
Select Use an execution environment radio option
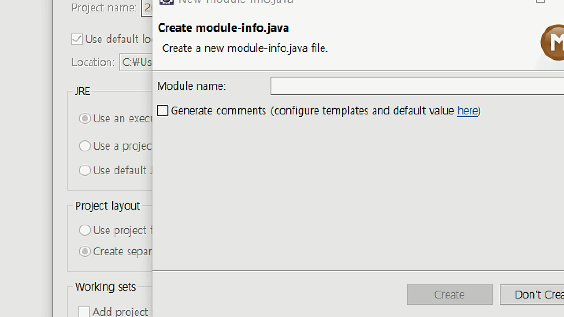[x=85, y=119]
